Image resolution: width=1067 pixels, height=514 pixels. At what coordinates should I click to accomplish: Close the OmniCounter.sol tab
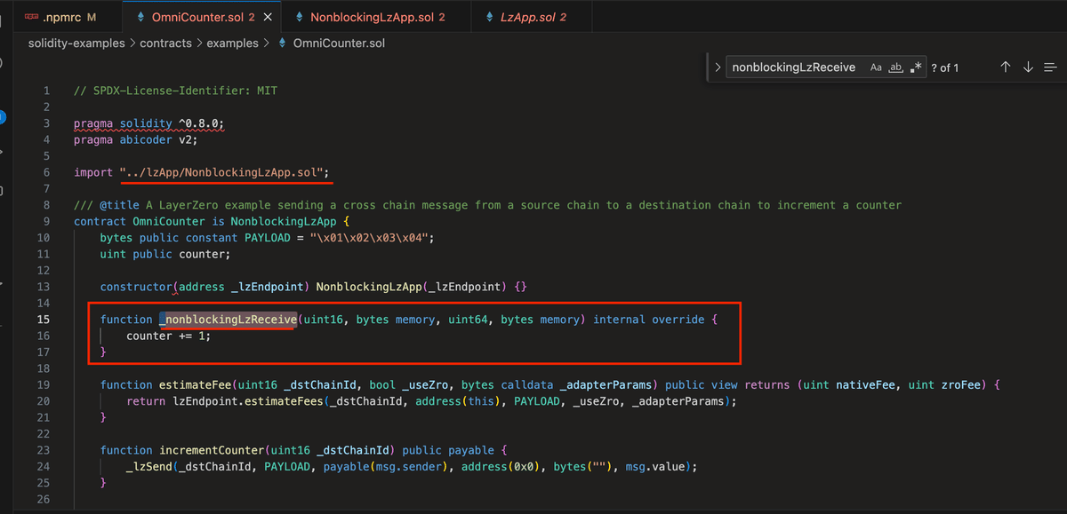(x=267, y=17)
